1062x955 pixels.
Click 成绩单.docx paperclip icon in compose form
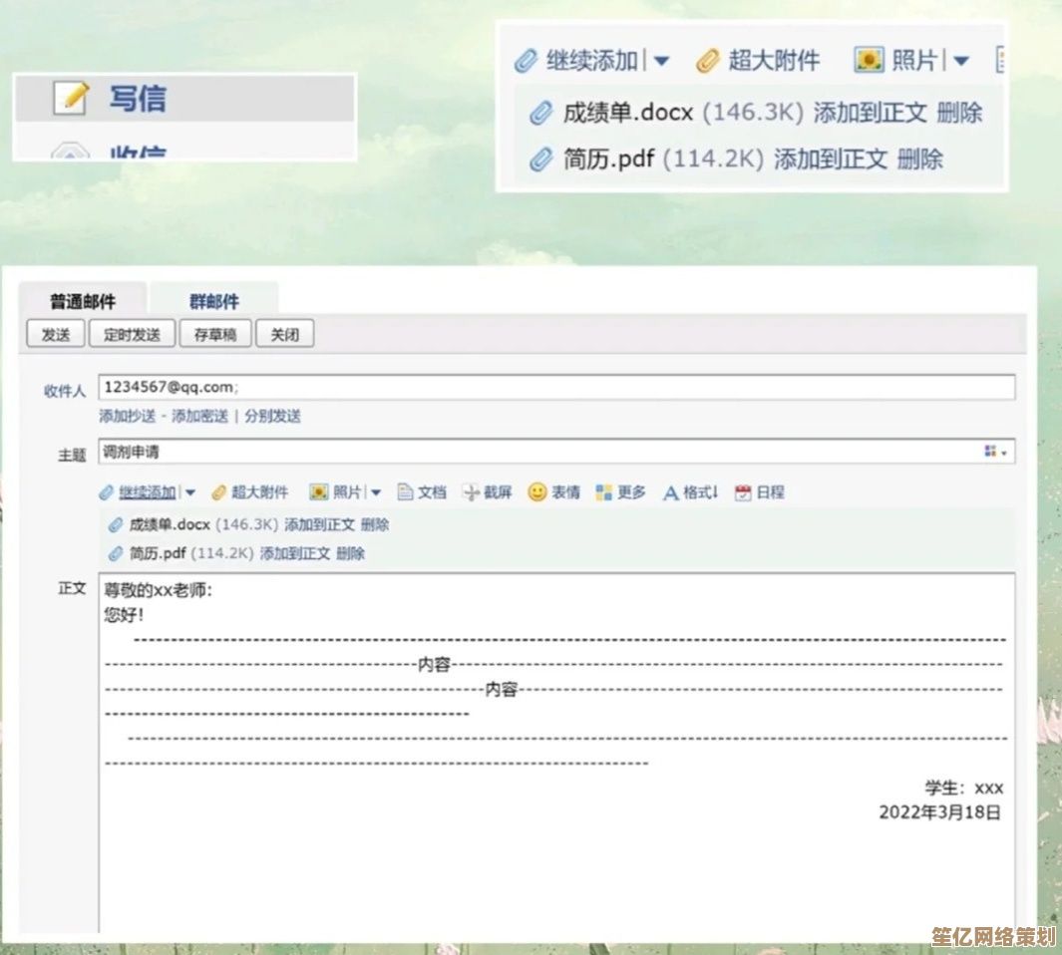click(116, 525)
